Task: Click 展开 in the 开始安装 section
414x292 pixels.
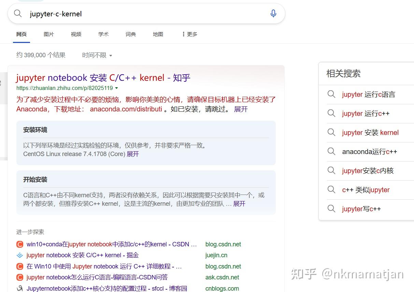Action: (x=239, y=204)
